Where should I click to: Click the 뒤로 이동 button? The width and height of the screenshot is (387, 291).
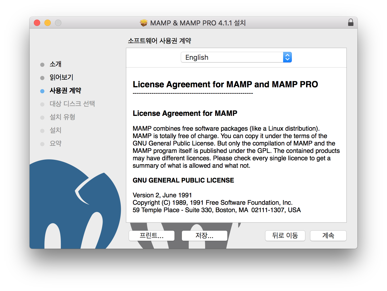[285, 235]
